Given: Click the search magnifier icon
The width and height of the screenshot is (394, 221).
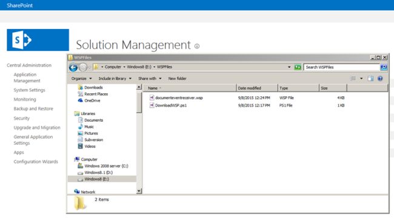Looking at the screenshot, I should pos(384,67).
